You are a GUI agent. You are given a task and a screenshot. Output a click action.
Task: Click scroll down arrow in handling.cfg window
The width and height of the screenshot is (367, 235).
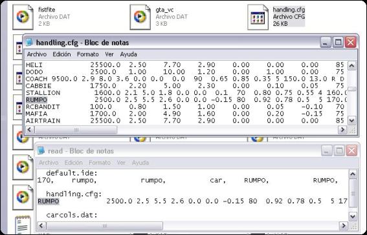point(351,121)
